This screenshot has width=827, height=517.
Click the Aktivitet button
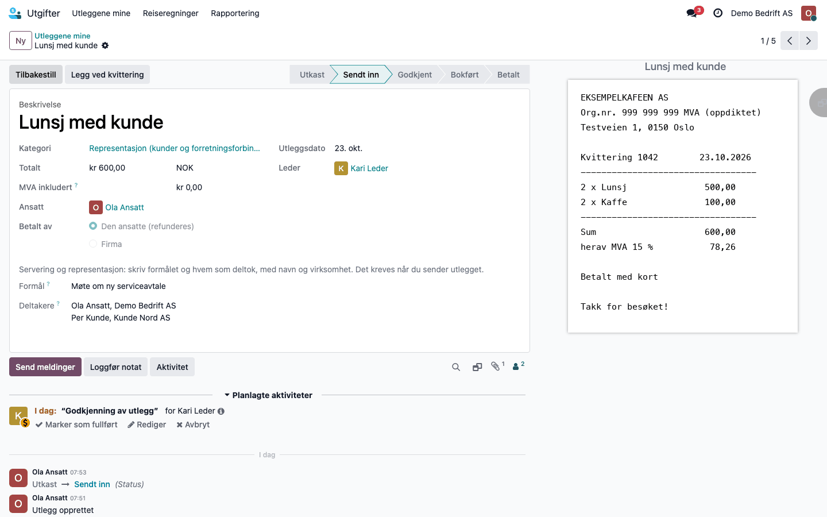[172, 367]
